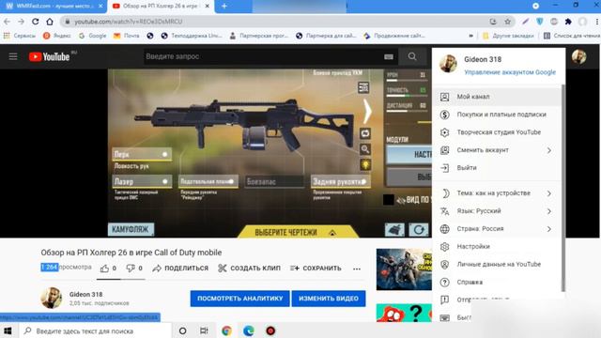Click the YouTube search magnifier button

click(x=412, y=56)
